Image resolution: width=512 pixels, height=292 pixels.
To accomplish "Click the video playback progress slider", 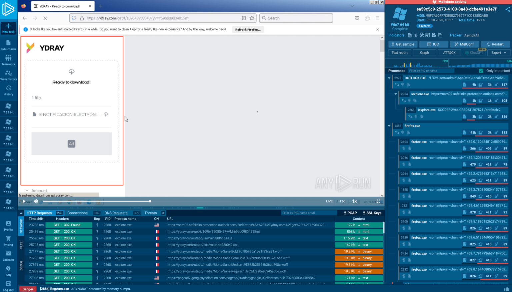I will [x=97, y=201].
